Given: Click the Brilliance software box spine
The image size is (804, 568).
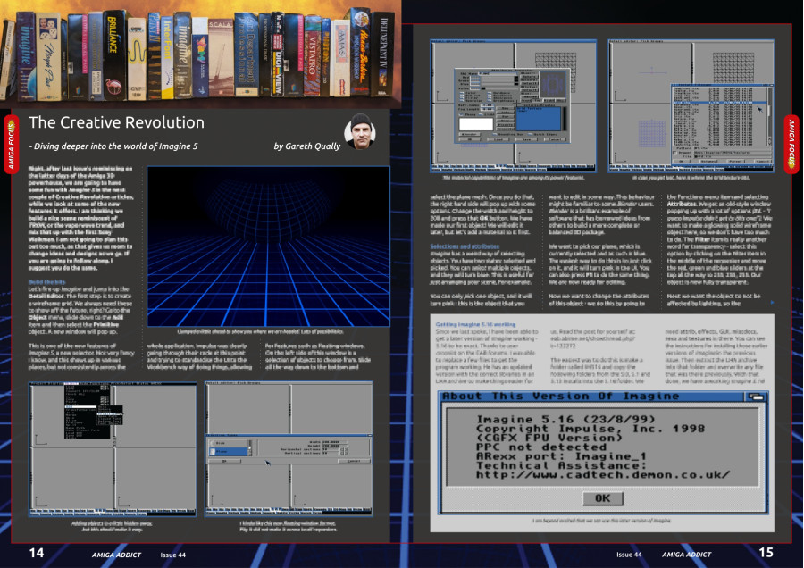Looking at the screenshot, I should 113,55.
